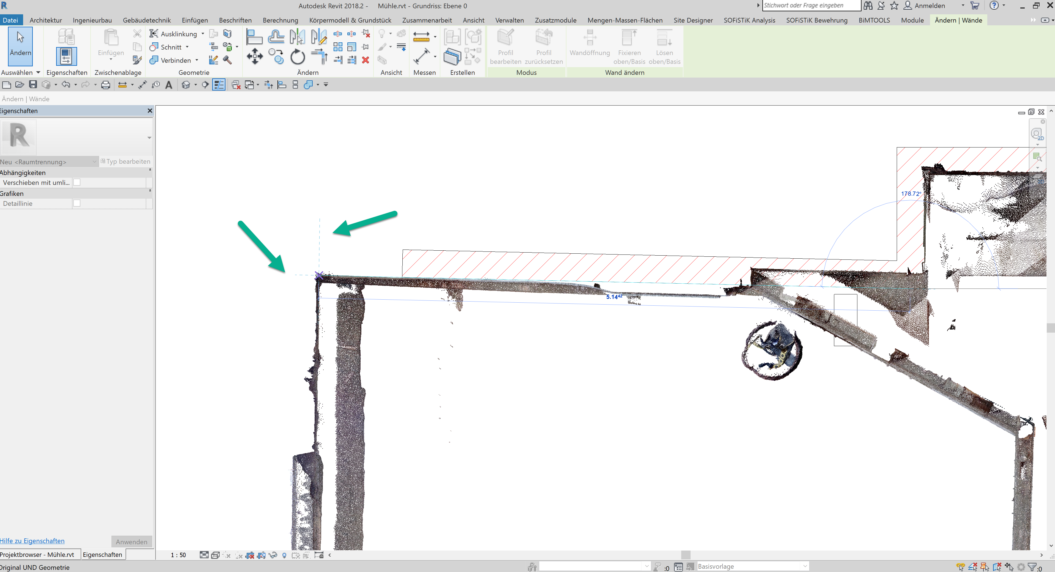This screenshot has height=572, width=1055.
Task: Check the Detaillinie checkbox in Grafiken
Action: 77,203
